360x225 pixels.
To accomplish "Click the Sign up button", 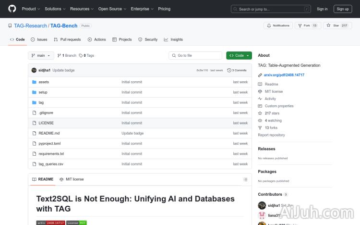I will [343, 9].
